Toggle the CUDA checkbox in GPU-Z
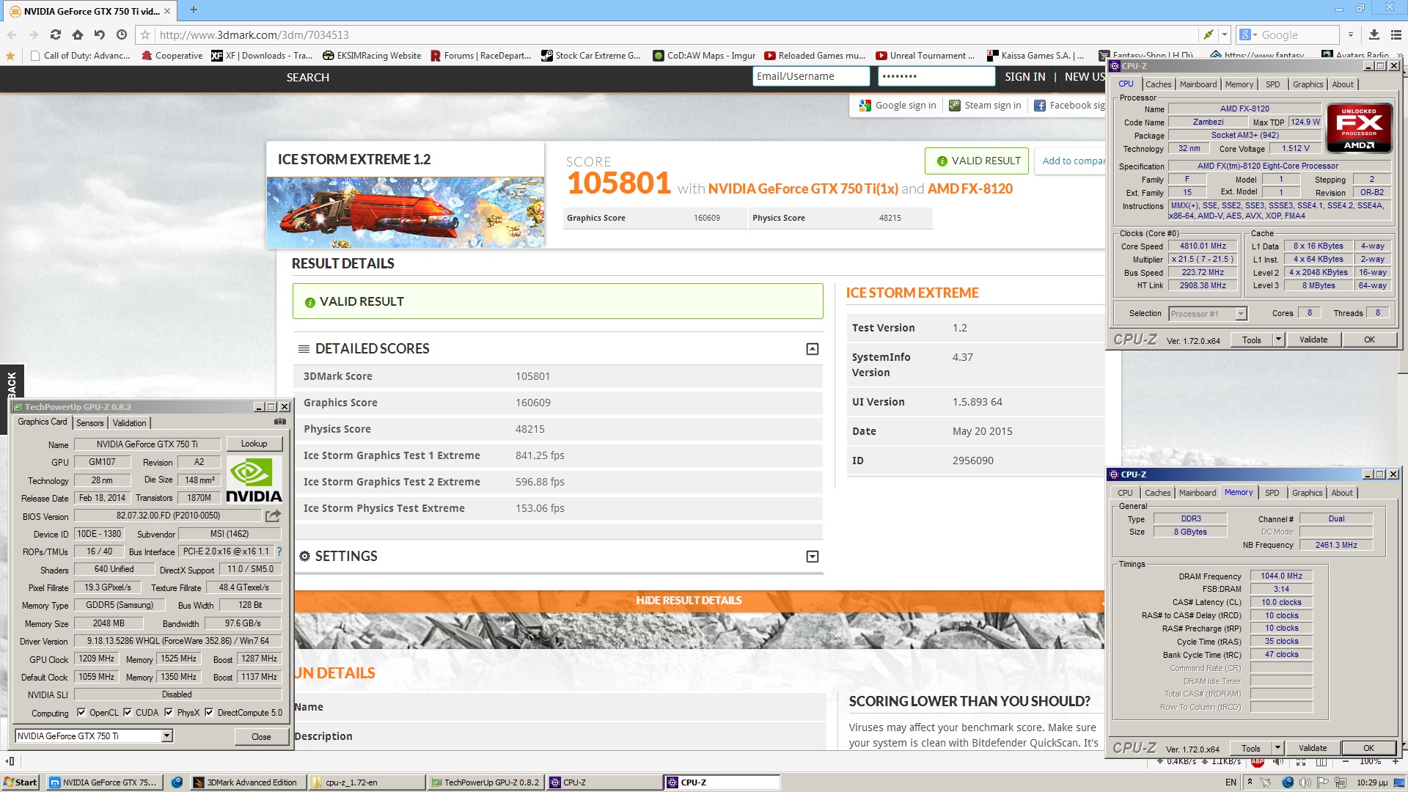 click(128, 712)
